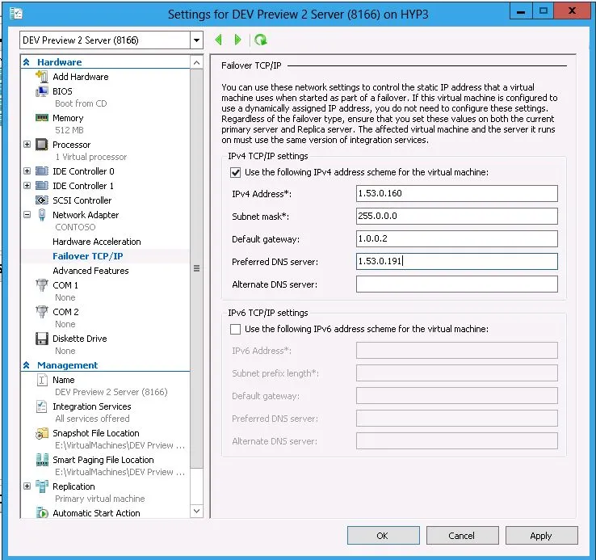596x560 pixels.
Task: Select the SCSI Controller entry
Action: pos(82,200)
